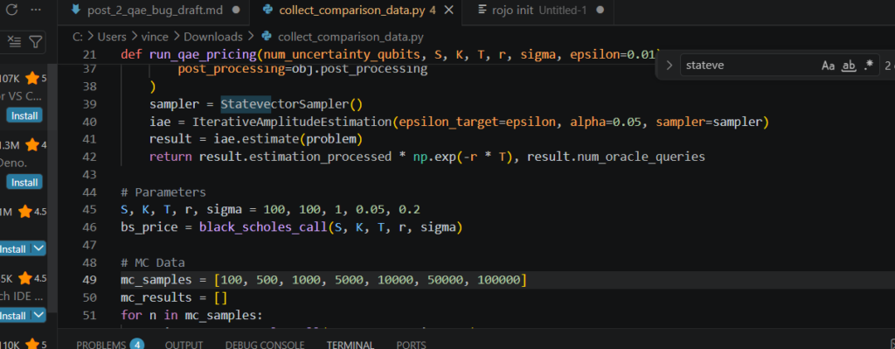Click IterativeAmplitudeEstimation on line 40
Viewport: 895px width, 349px height.
point(292,122)
